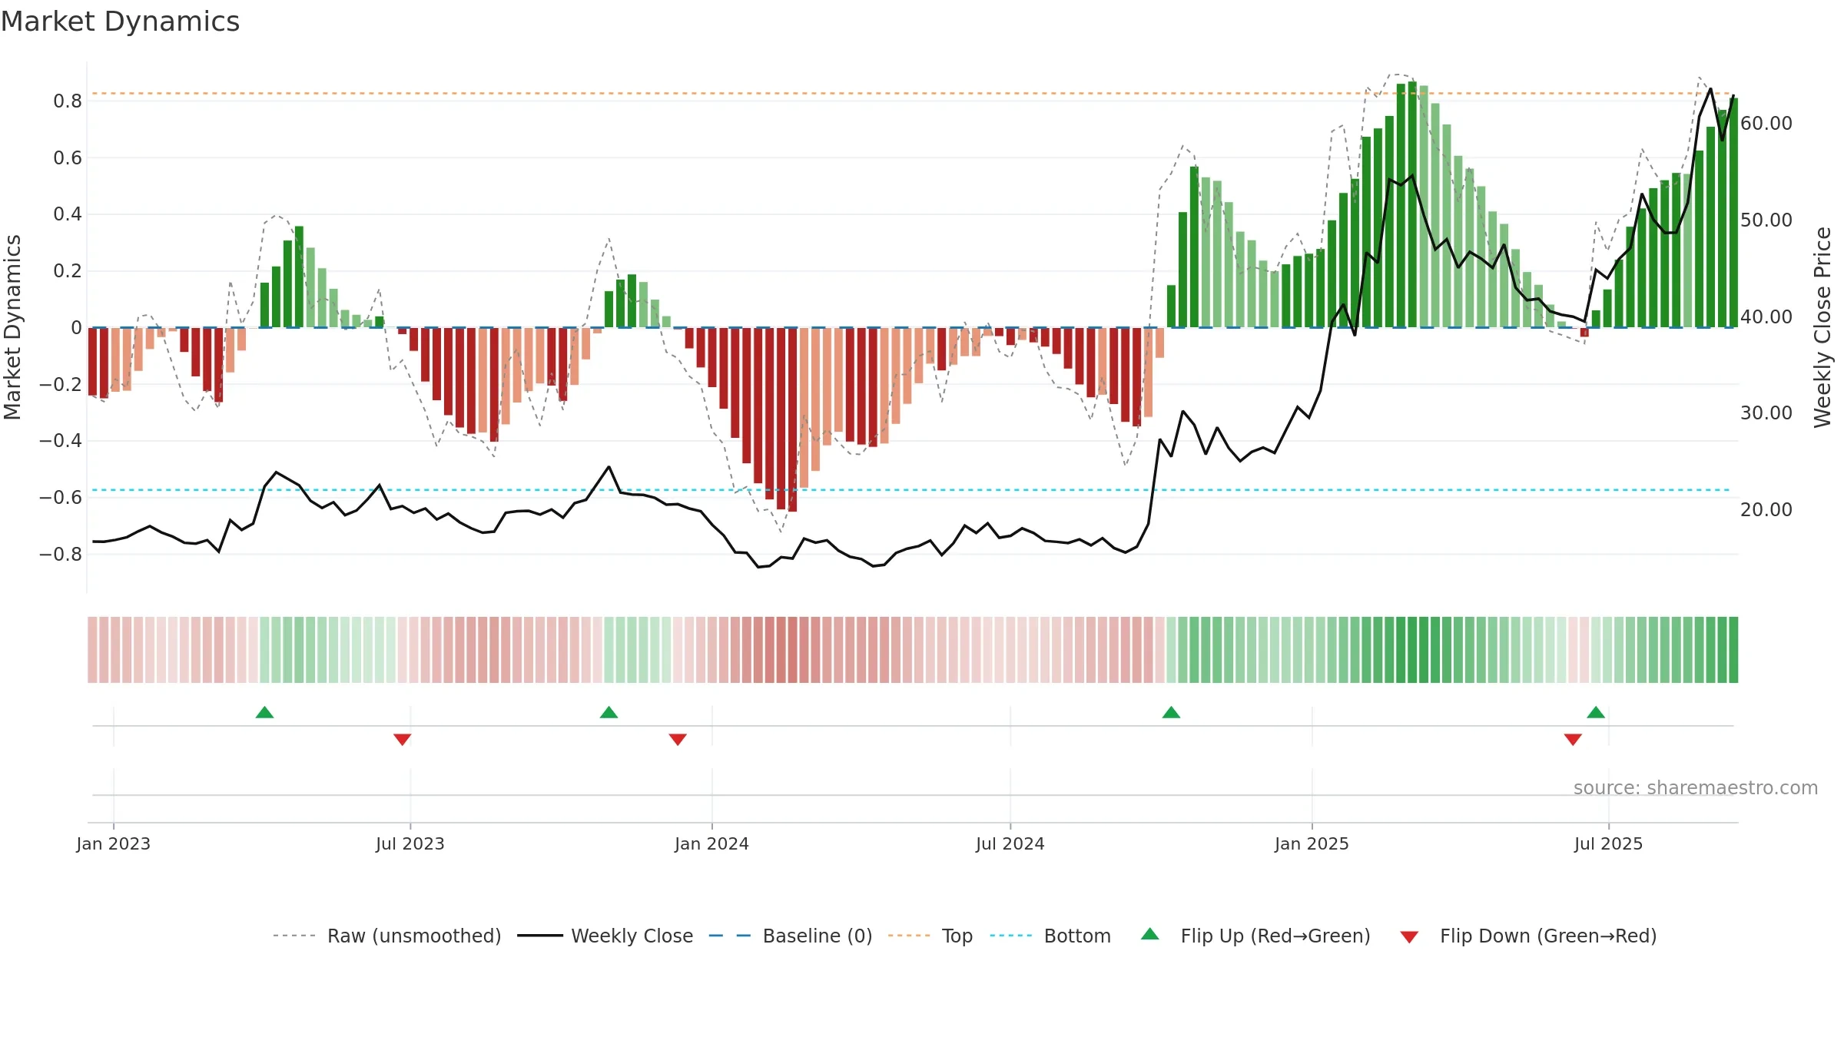Screen dimensions: 1844x1037
Task: Click the −0.8 left axis tick
Action: point(61,554)
